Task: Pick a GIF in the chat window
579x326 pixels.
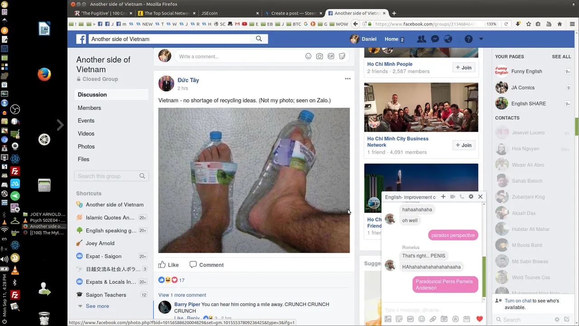Action: 410,319
